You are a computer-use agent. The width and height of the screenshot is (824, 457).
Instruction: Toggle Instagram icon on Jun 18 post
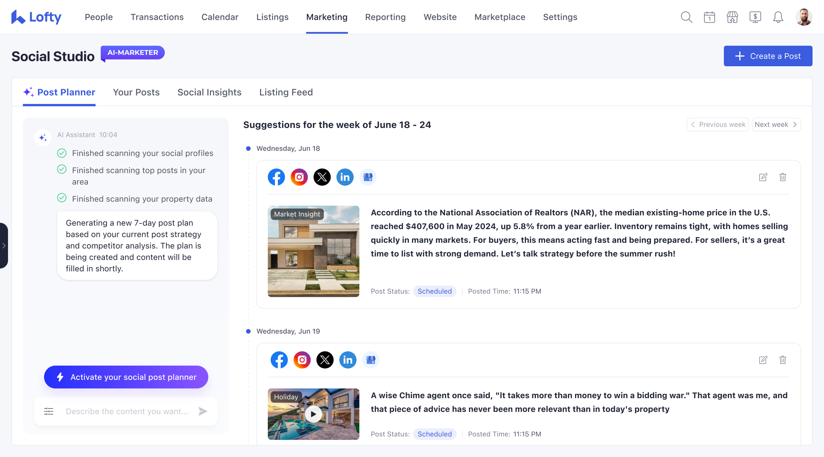(x=299, y=177)
